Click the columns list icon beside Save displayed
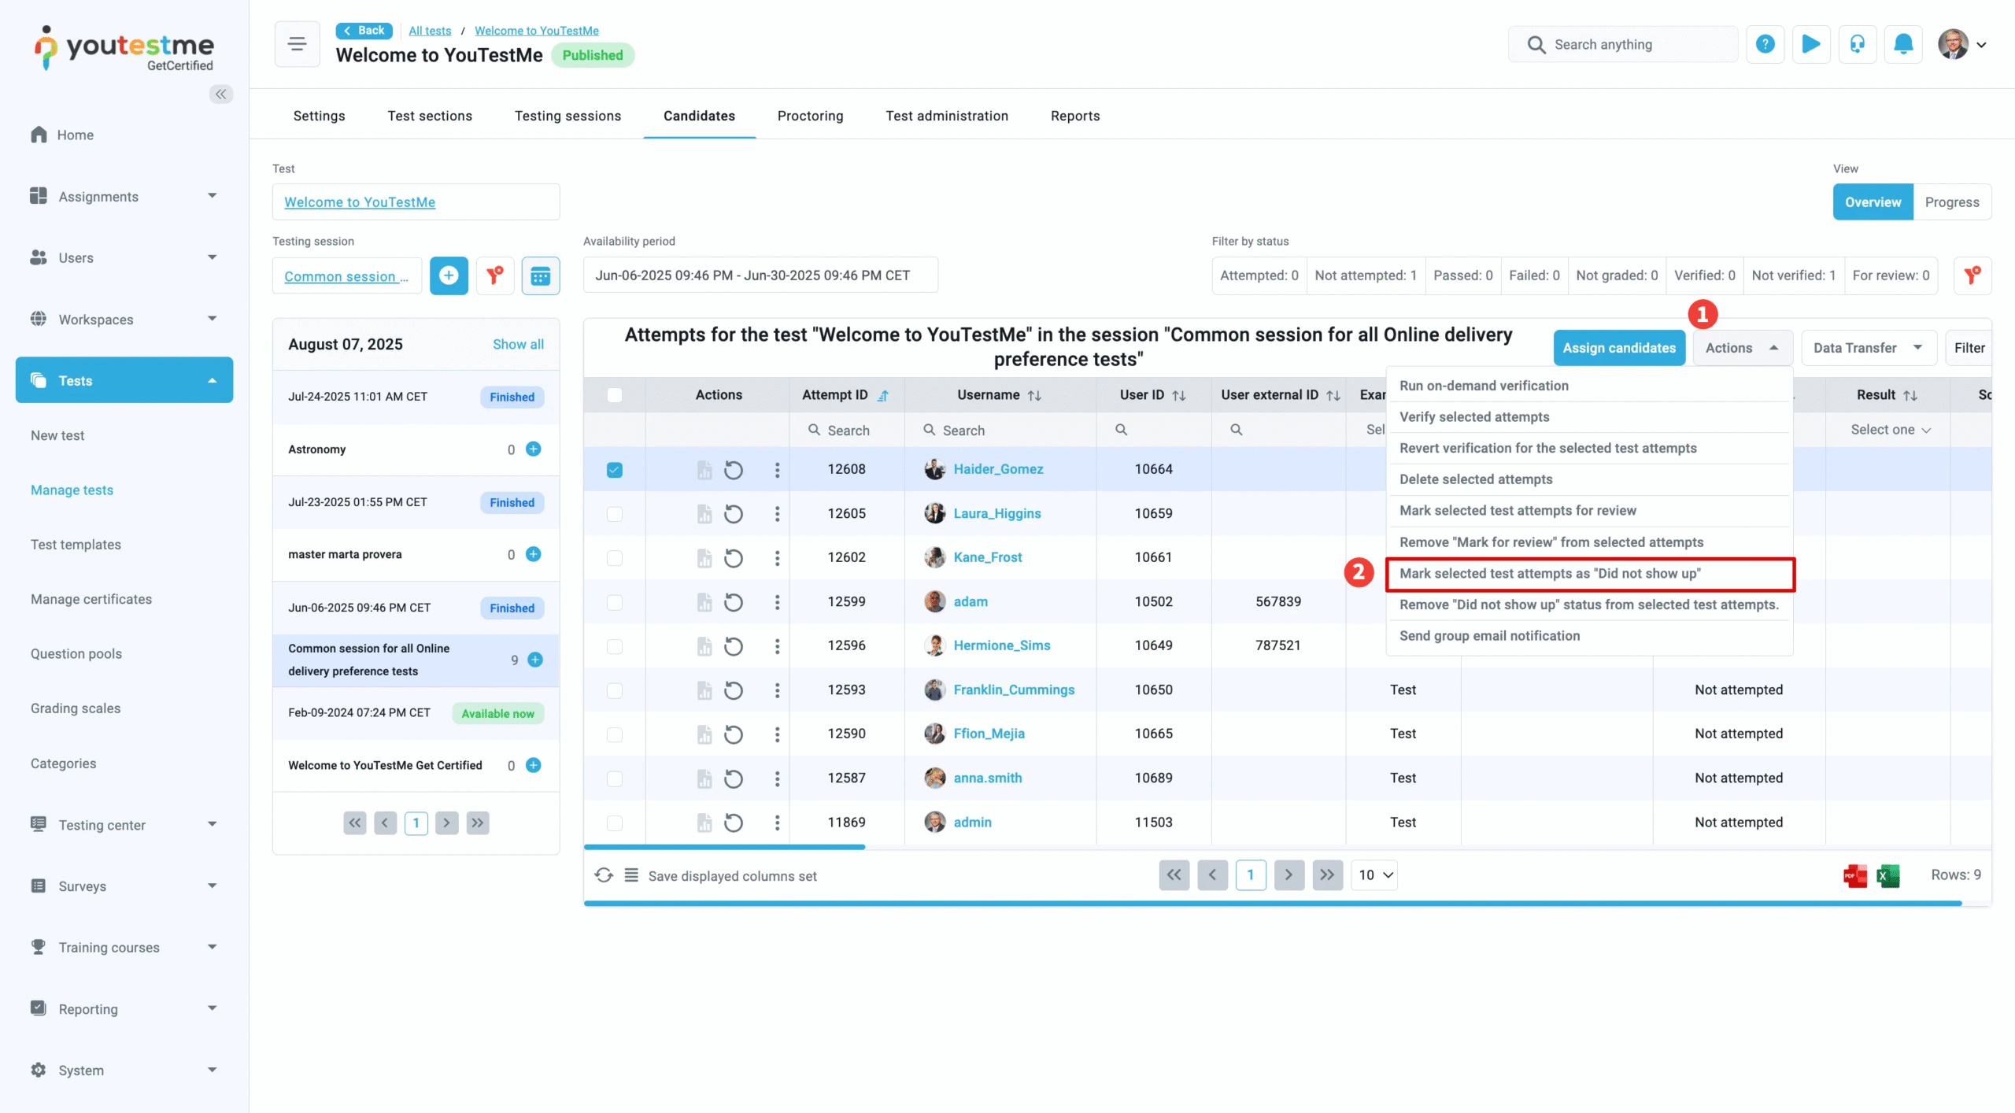Screen dimensions: 2015x1113 click(x=631, y=875)
